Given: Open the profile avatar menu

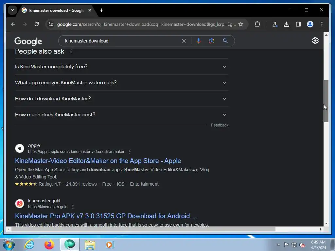Looking at the screenshot, I should tap(310, 24).
